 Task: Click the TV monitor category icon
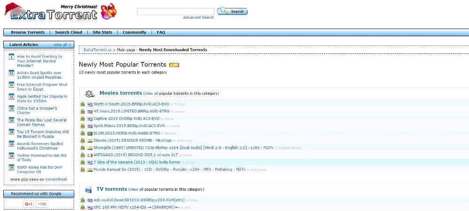click(x=88, y=189)
